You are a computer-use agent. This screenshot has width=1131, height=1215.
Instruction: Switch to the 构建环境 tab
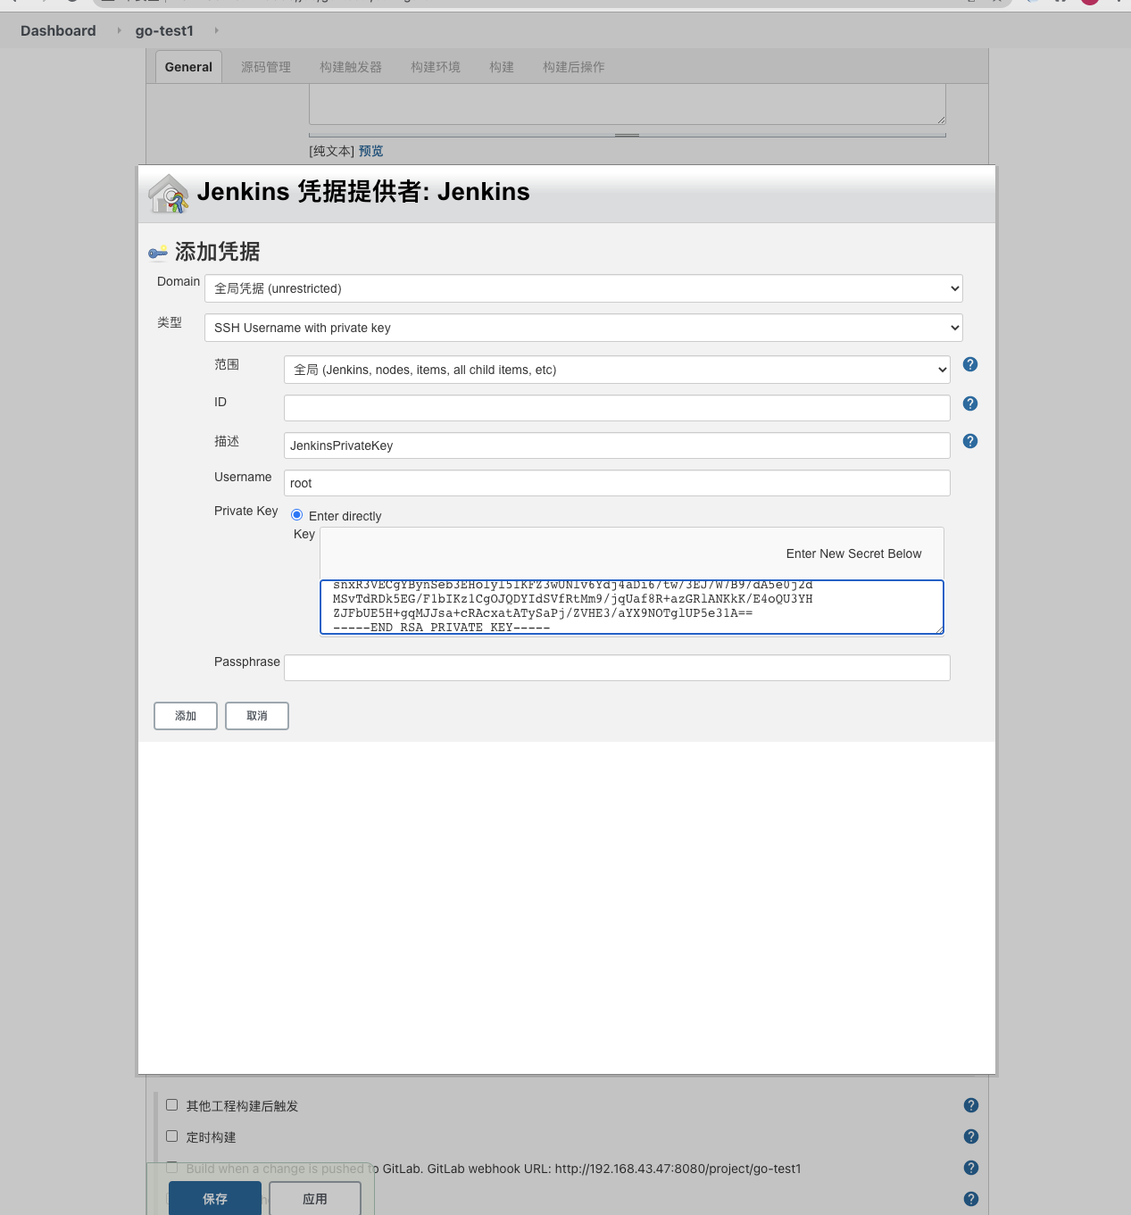[436, 67]
